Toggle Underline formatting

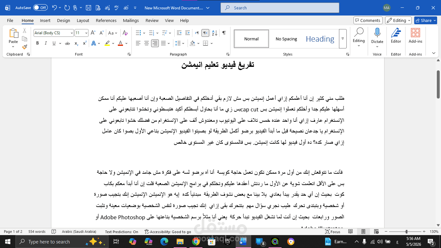pos(54,43)
